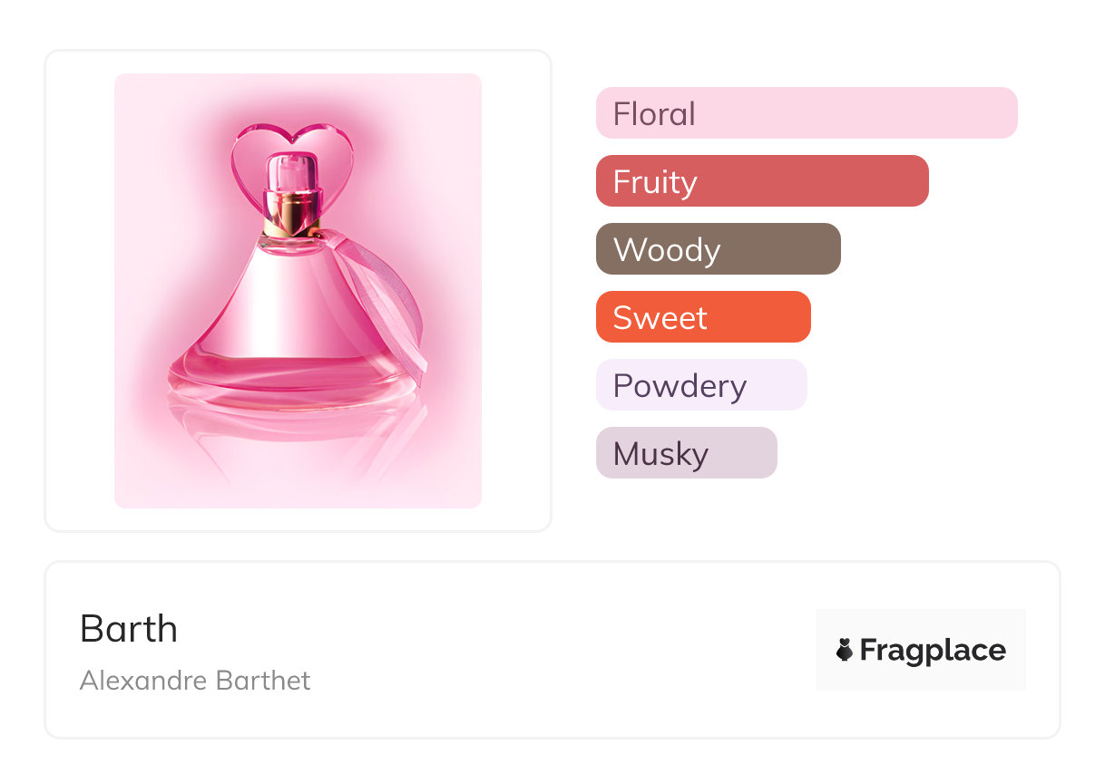Screen dimensions: 1105x783
Task: Click the word Floral in the top bar
Action: (654, 114)
